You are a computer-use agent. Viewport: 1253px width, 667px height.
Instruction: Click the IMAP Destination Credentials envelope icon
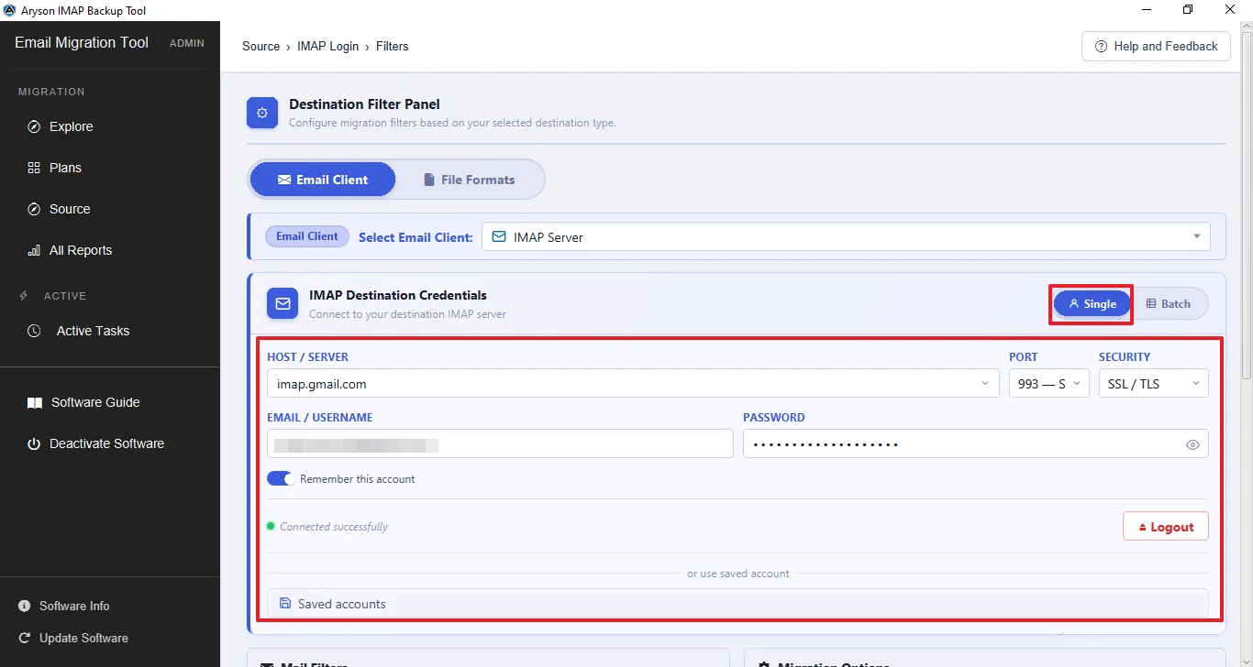(x=283, y=303)
